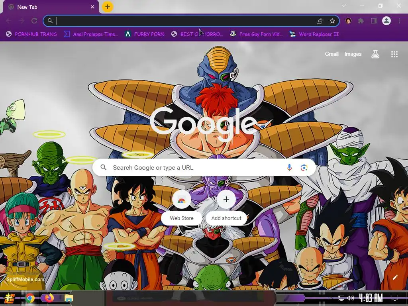Click the Search Google or type a URL box
The height and width of the screenshot is (306, 408).
(204, 168)
